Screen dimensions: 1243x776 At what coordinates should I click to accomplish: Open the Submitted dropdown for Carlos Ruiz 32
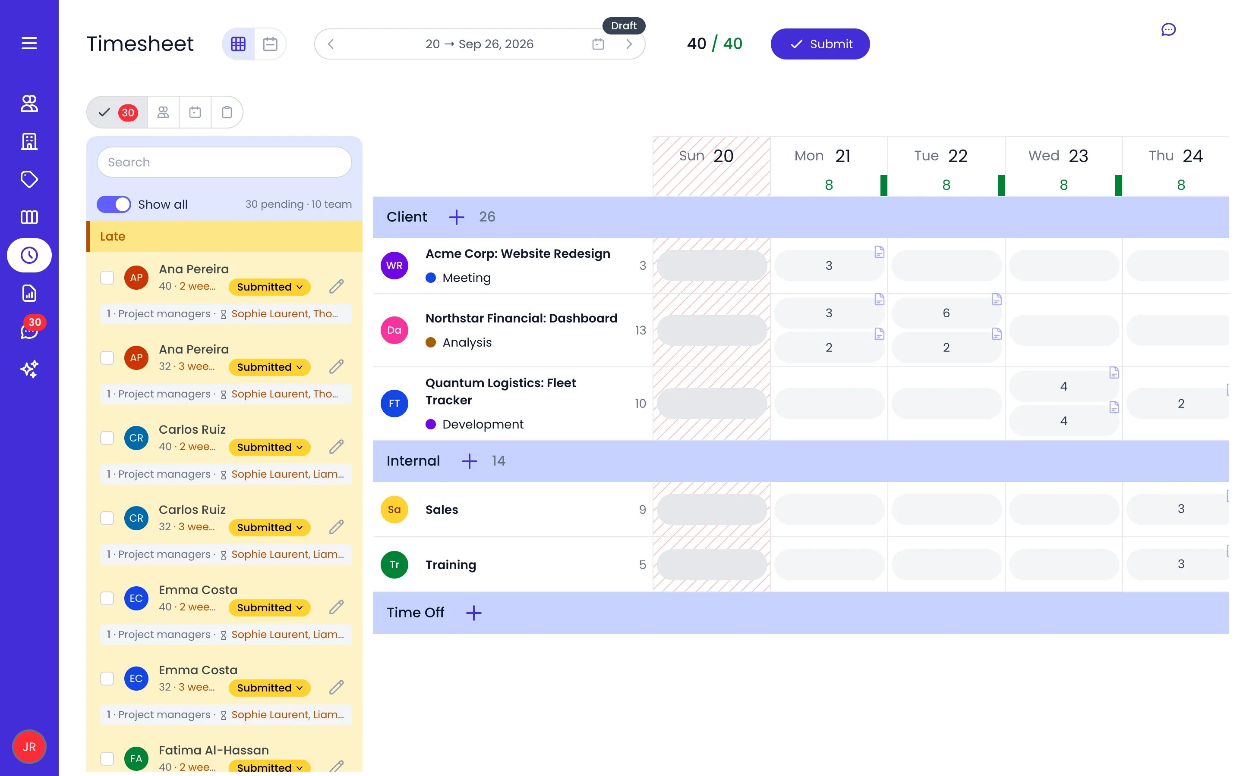coord(270,528)
